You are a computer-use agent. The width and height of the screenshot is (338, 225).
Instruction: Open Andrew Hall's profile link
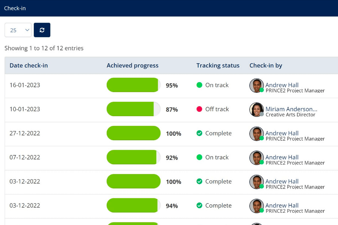(282, 85)
